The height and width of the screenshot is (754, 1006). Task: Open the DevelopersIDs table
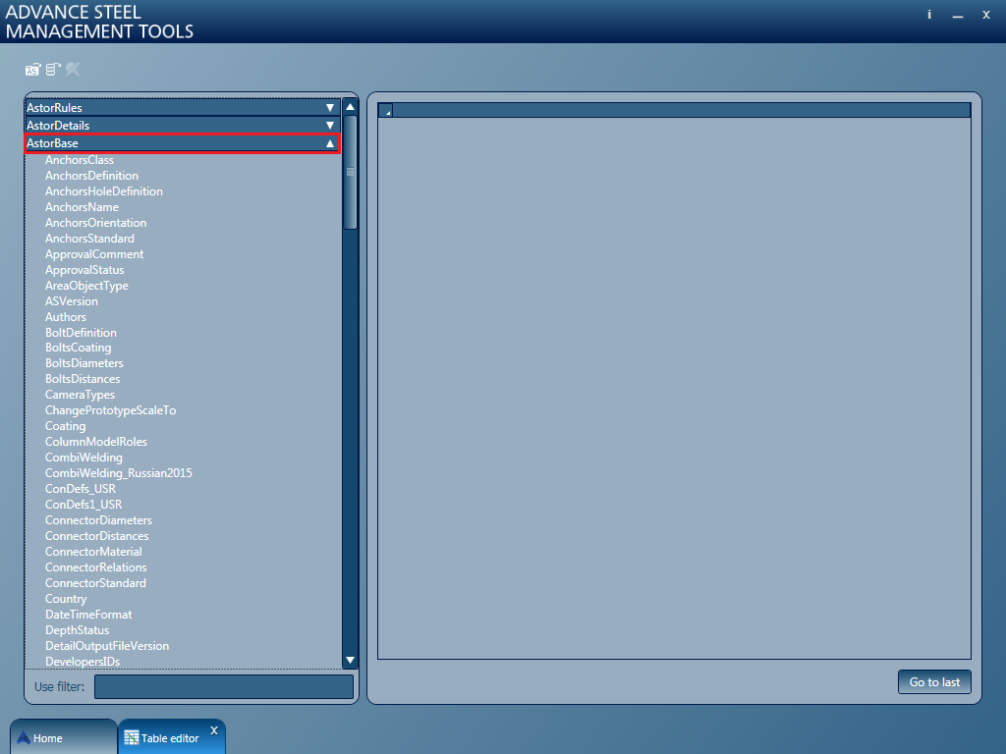83,662
